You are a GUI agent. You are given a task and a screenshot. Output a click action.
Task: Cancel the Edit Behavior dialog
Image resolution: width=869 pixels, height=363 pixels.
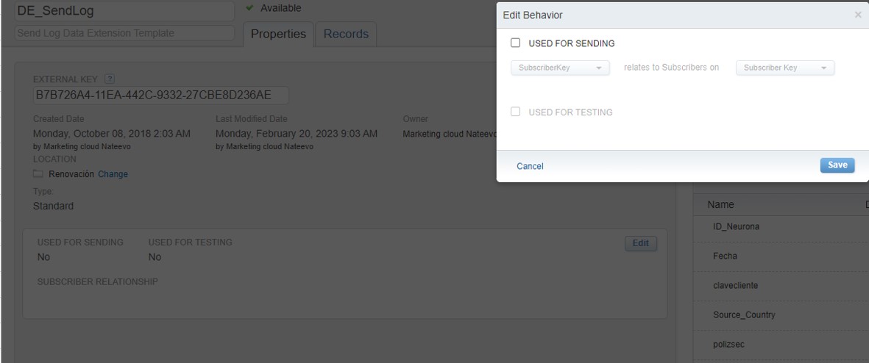pyautogui.click(x=530, y=166)
